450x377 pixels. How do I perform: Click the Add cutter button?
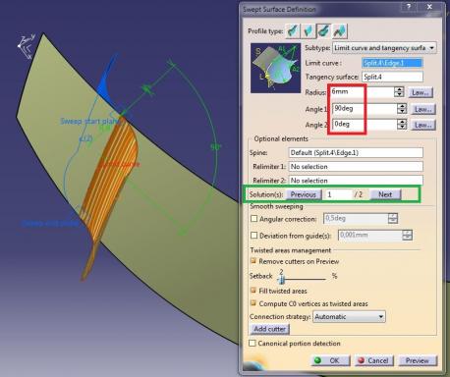coord(270,329)
